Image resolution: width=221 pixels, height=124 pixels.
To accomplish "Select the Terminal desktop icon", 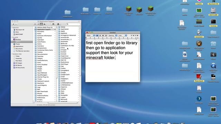I will (213, 23).
